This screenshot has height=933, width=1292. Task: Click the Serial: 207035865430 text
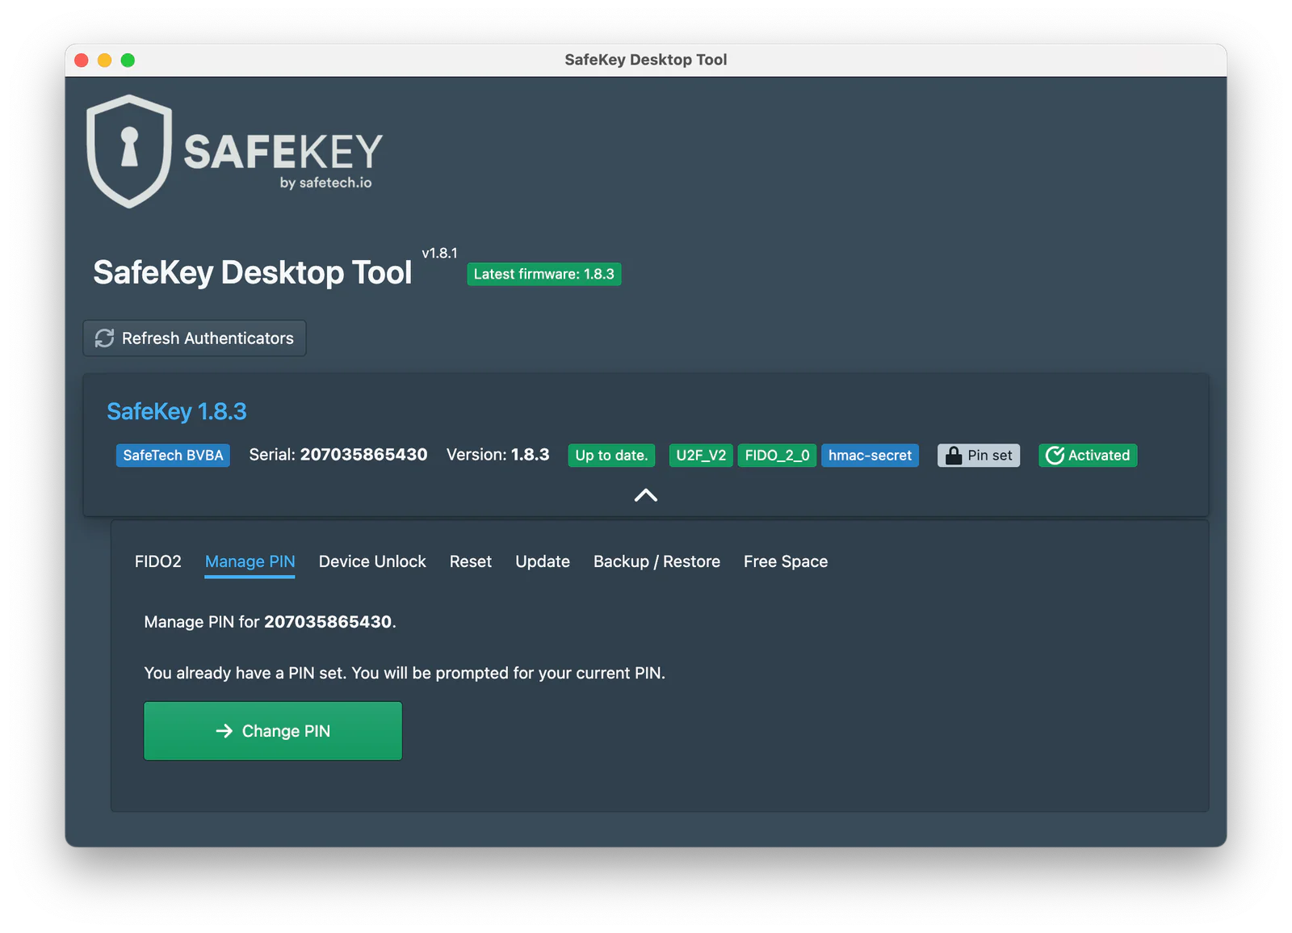(338, 455)
